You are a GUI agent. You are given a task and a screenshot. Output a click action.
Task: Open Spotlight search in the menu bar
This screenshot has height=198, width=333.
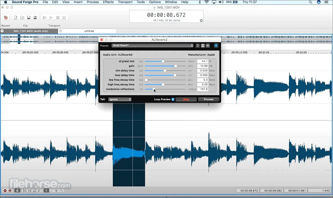(310, 2)
